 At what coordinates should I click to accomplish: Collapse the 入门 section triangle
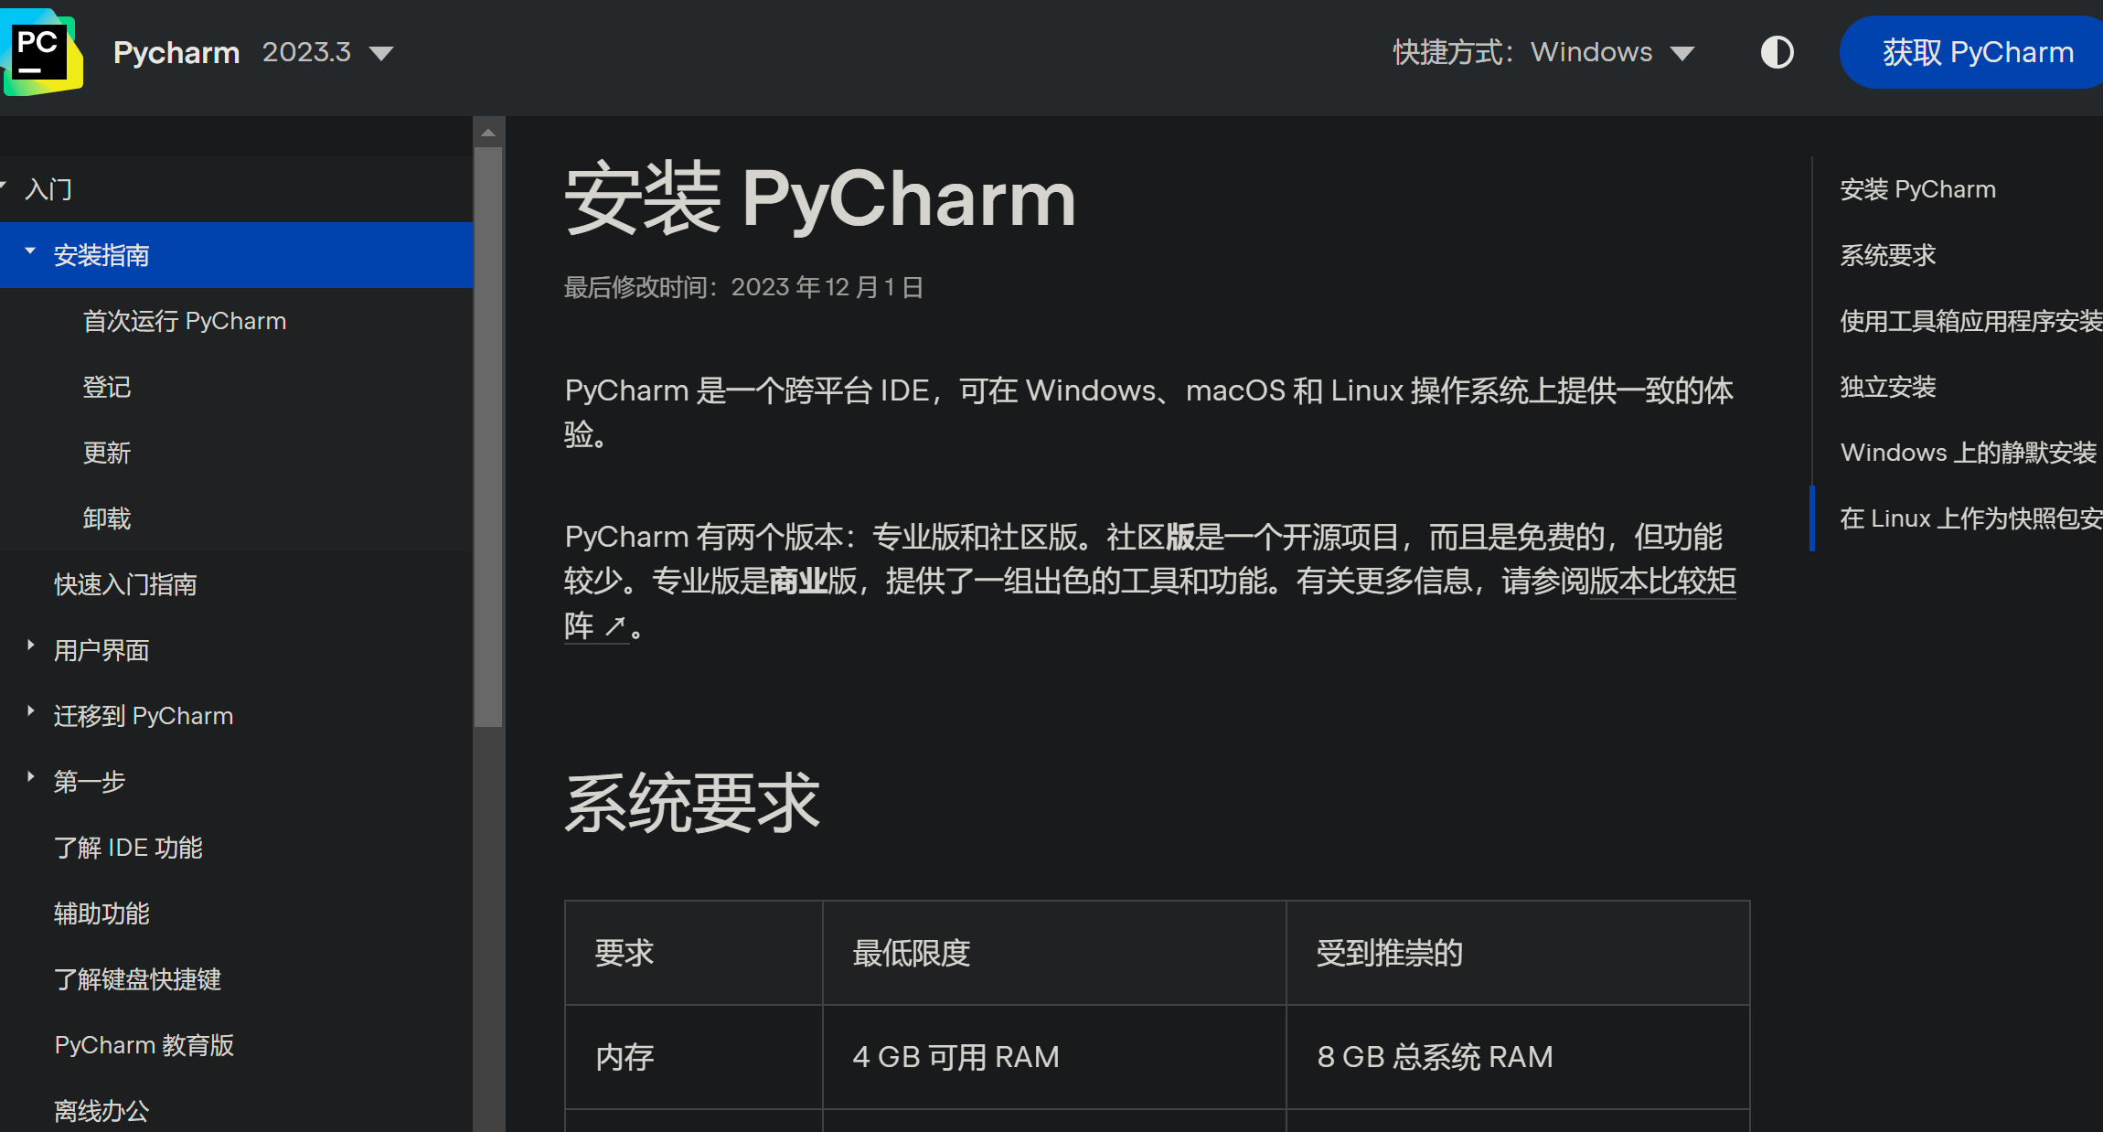point(7,187)
